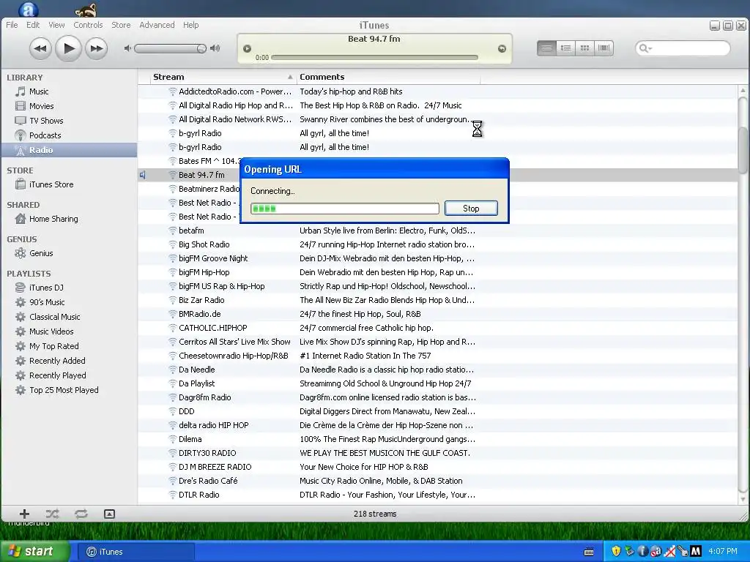
Task: Select Radio in the sidebar
Action: coord(69,150)
